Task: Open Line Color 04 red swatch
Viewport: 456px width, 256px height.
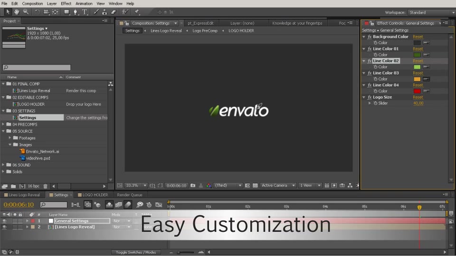Action: tap(417, 91)
